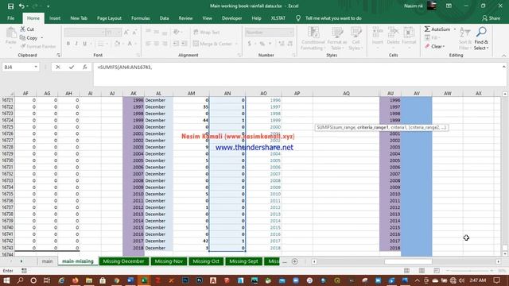Select column AV header

[417, 94]
